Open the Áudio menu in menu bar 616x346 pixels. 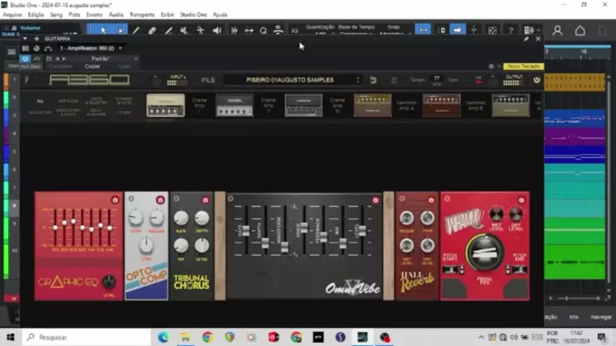[115, 14]
